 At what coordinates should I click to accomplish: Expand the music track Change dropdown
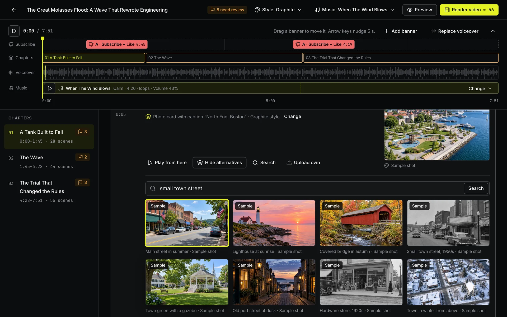pos(480,88)
